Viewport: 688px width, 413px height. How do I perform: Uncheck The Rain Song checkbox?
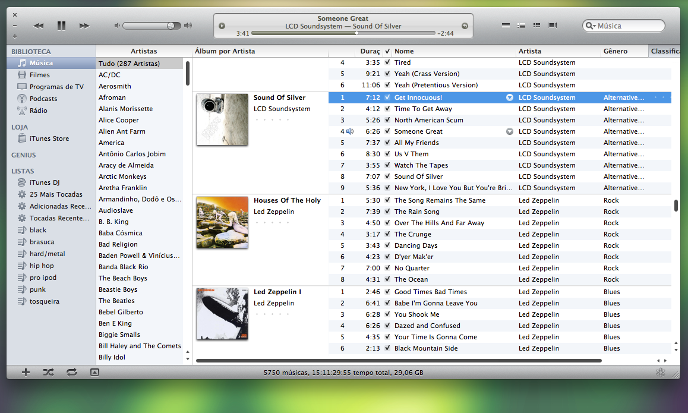tap(387, 212)
